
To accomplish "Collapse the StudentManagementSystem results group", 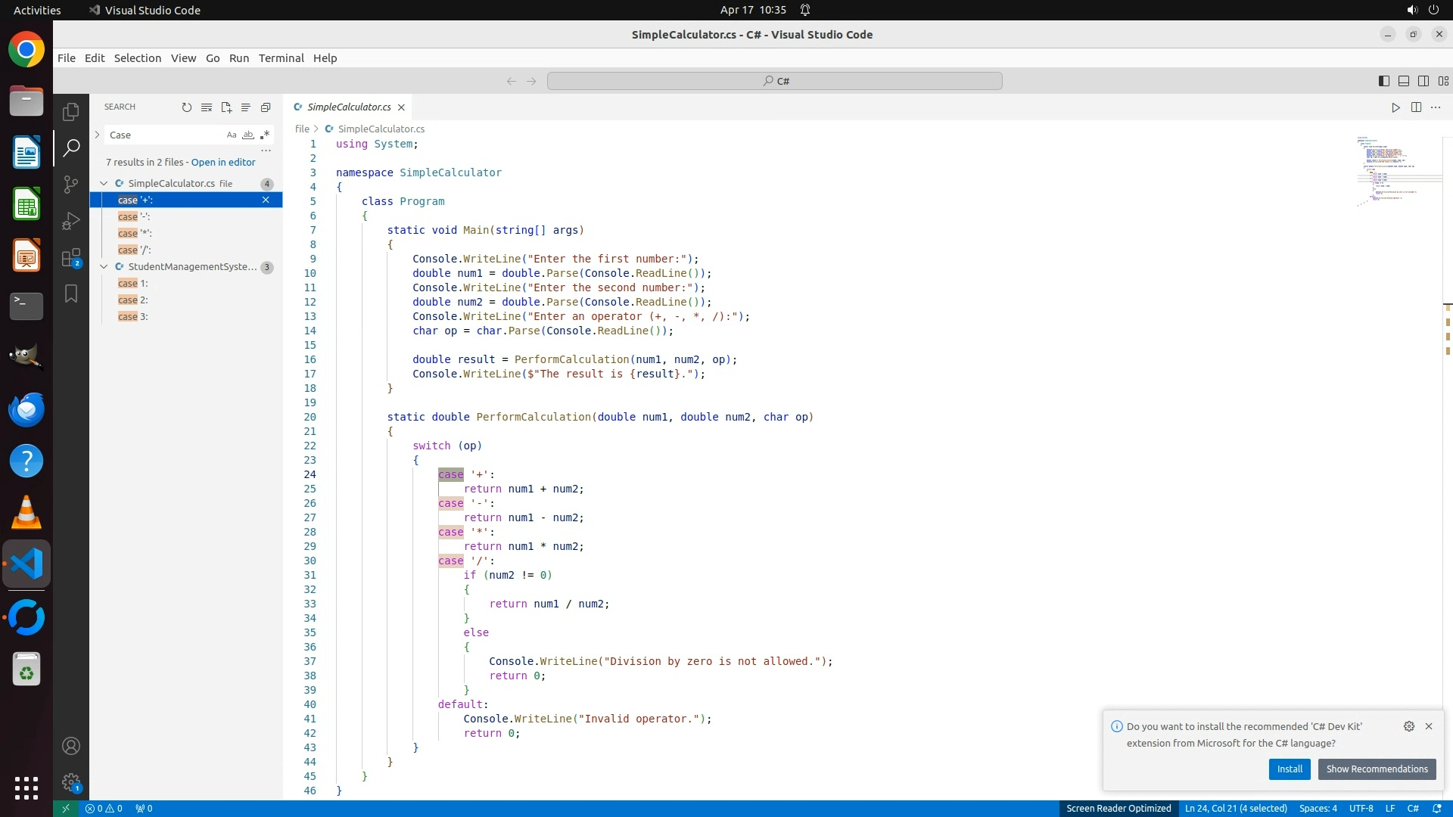I will click(104, 266).
